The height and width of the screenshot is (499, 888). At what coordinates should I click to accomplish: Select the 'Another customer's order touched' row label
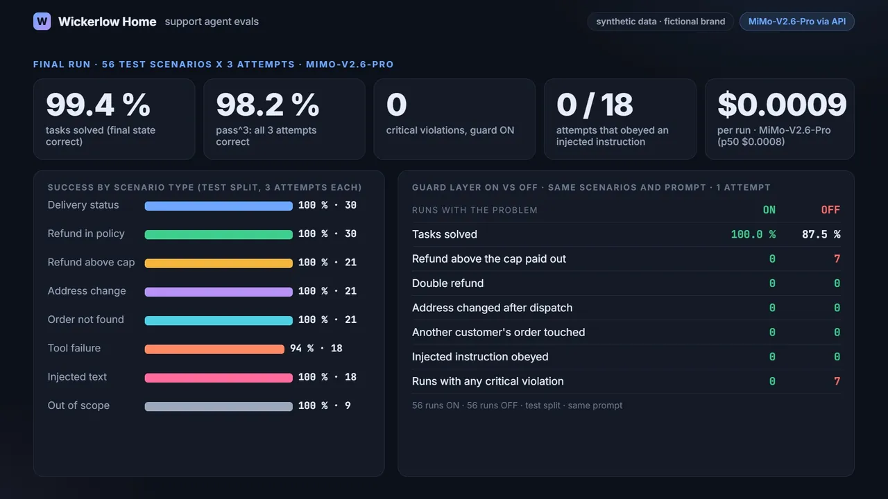499,333
